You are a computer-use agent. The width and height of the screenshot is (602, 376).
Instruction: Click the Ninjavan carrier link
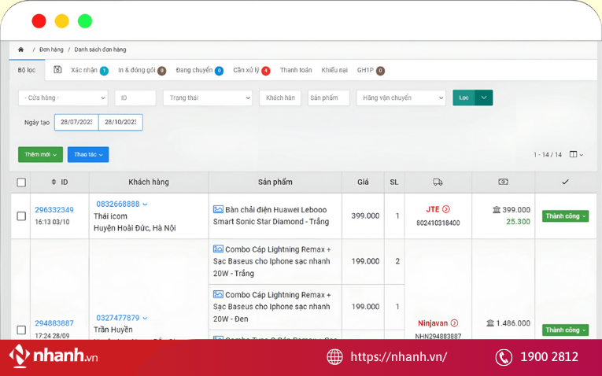tap(433, 323)
